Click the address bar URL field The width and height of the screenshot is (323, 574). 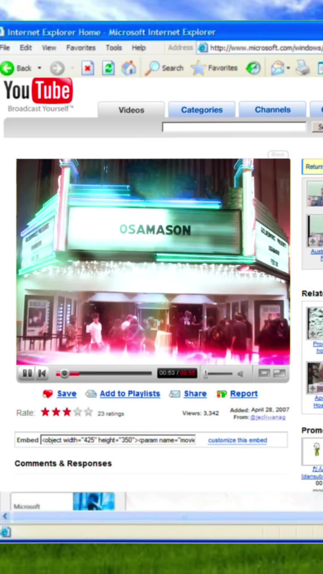[260, 48]
